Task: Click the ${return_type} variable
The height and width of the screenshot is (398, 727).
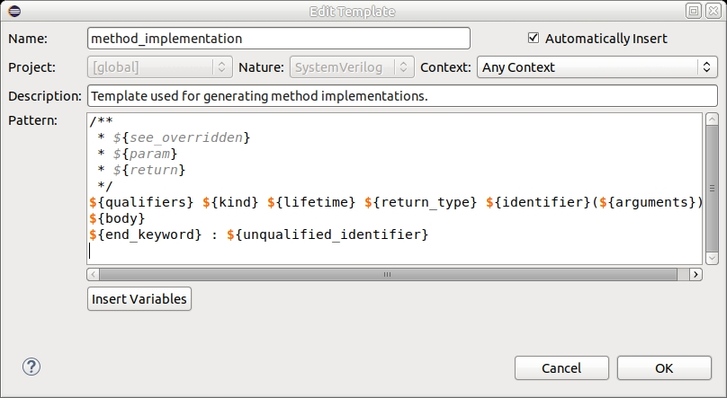Action: tap(420, 202)
